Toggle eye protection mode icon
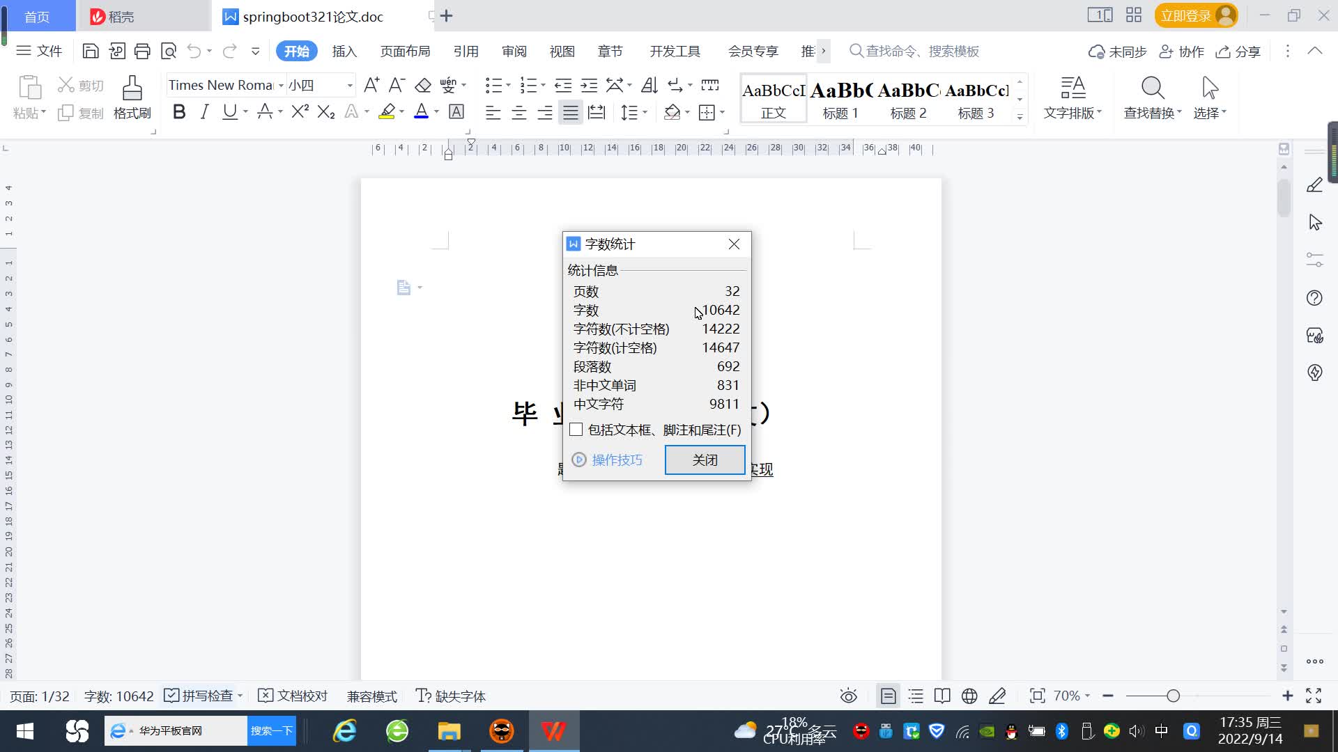The width and height of the screenshot is (1338, 752). (849, 696)
